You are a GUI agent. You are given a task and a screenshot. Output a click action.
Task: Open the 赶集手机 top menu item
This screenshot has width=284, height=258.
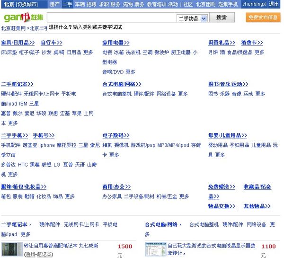(228, 4)
